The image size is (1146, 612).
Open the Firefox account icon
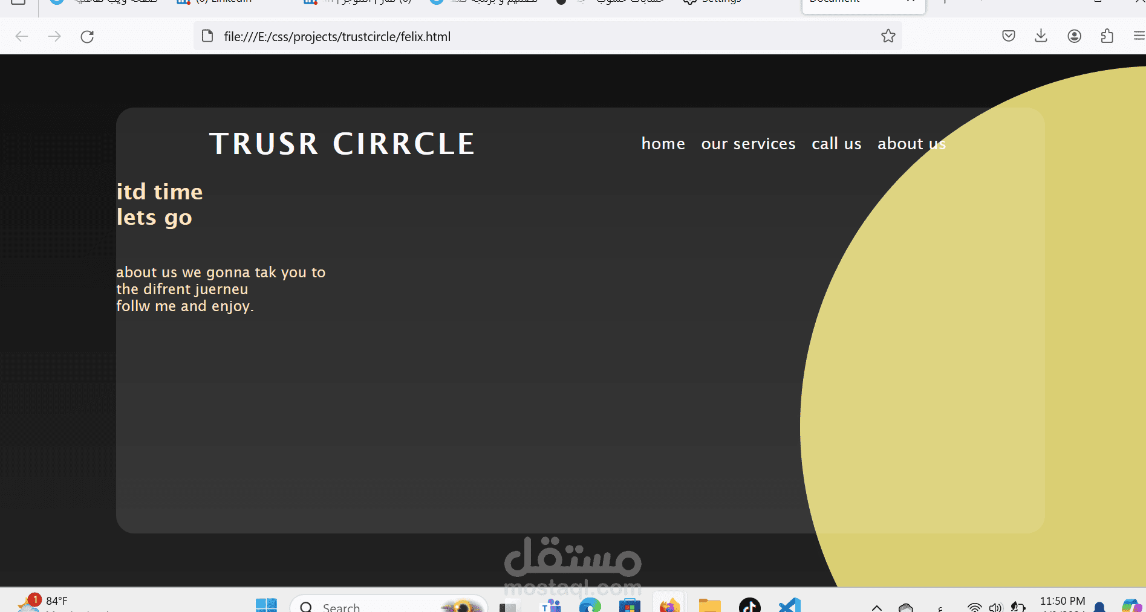1074,36
